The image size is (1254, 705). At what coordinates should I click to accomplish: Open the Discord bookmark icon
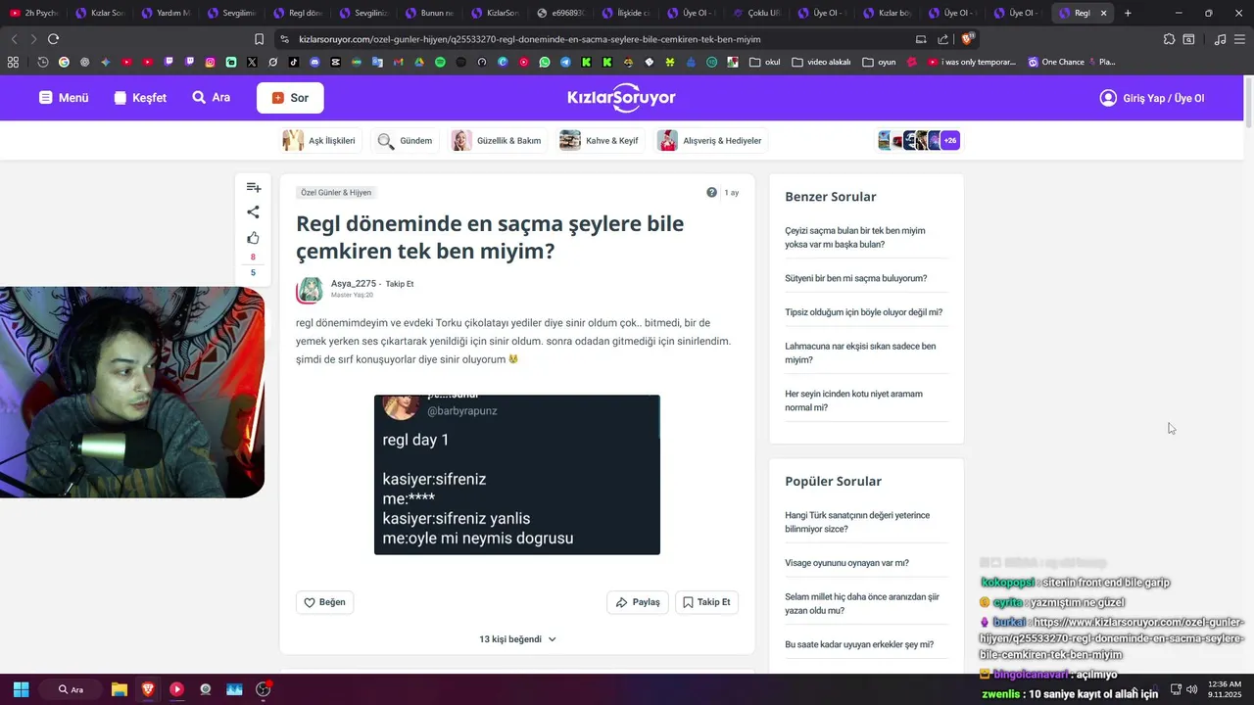tap(314, 62)
